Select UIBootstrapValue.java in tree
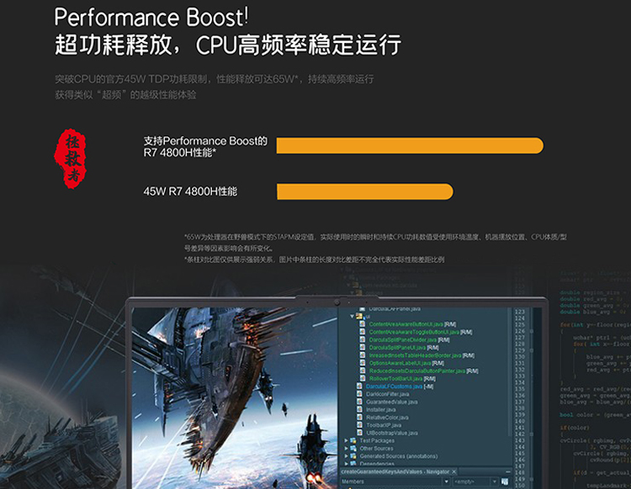The image size is (631, 489). pyautogui.click(x=391, y=434)
